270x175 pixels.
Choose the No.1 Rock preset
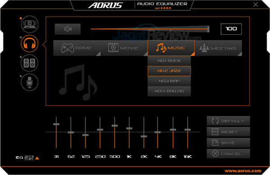coord(169,61)
